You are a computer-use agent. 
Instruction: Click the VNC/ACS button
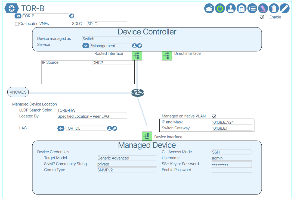coord(18,92)
